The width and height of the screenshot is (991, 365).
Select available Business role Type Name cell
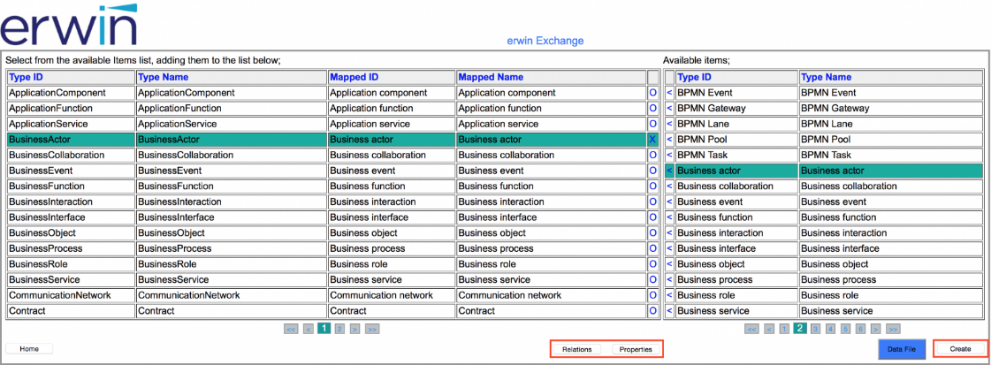tap(891, 295)
